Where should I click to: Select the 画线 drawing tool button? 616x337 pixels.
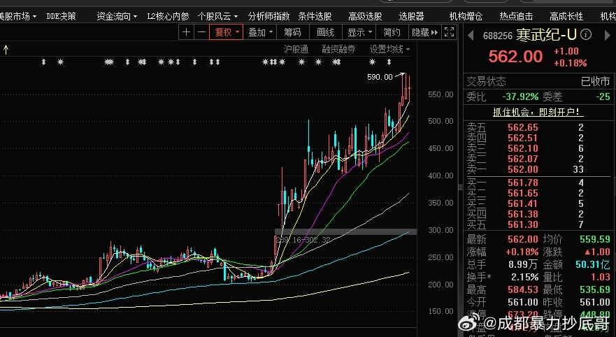point(325,32)
